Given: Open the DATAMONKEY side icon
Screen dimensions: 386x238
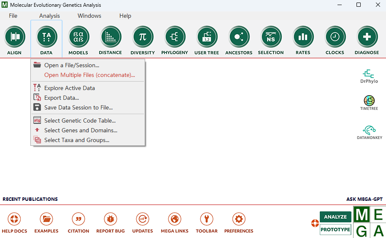Looking at the screenshot, I should click(x=369, y=132).
